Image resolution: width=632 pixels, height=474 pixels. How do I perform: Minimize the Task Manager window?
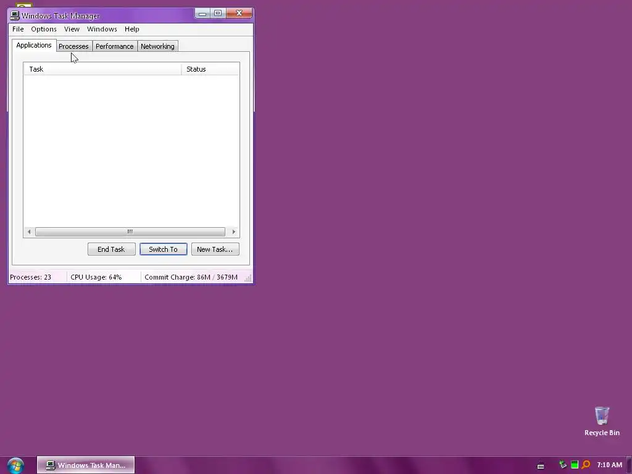coord(202,14)
